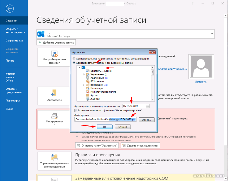The width and height of the screenshot is (228, 181).
Task: Click the Account Settings icon (Настройка учетных записей)
Action: point(55,54)
